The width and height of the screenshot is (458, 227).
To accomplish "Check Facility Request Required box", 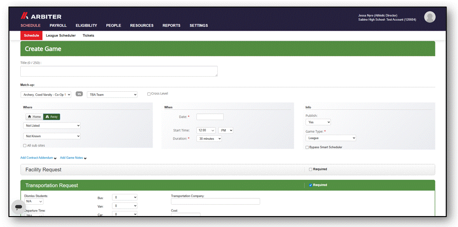I will point(311,169).
